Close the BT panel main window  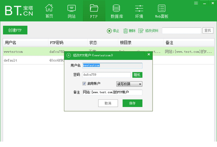[213, 3]
